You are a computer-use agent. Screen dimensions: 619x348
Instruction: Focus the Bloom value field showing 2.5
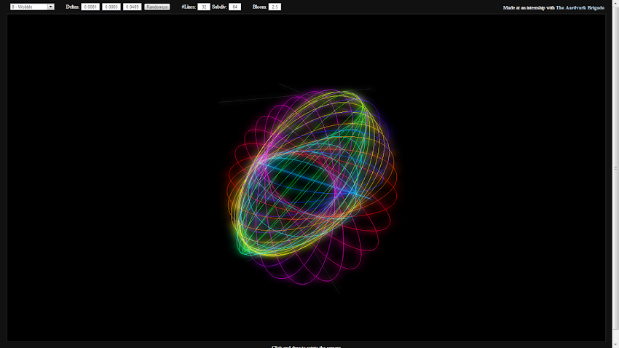275,7
